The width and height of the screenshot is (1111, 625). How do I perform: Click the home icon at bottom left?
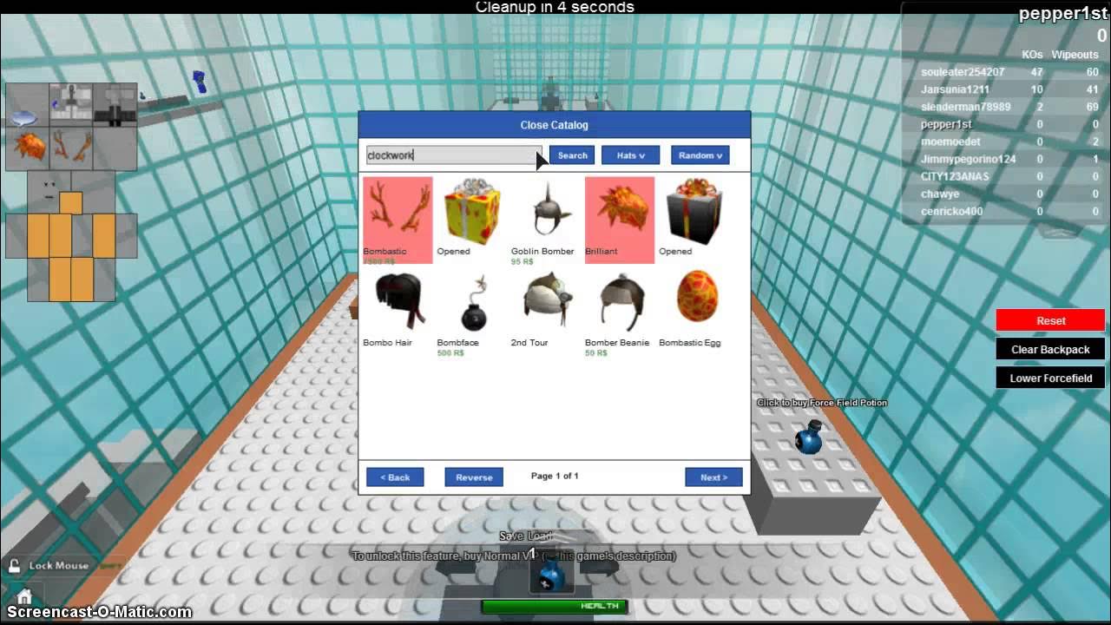[x=24, y=596]
